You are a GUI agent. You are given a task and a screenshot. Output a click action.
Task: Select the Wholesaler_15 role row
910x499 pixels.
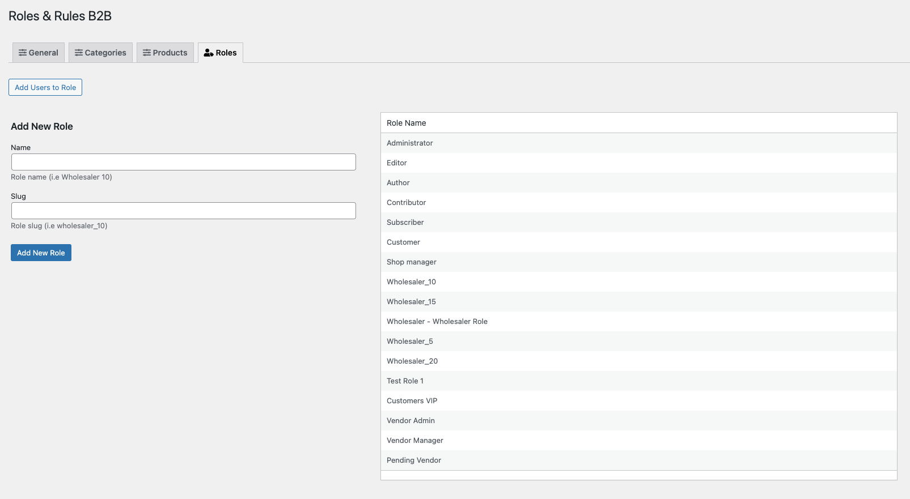639,301
